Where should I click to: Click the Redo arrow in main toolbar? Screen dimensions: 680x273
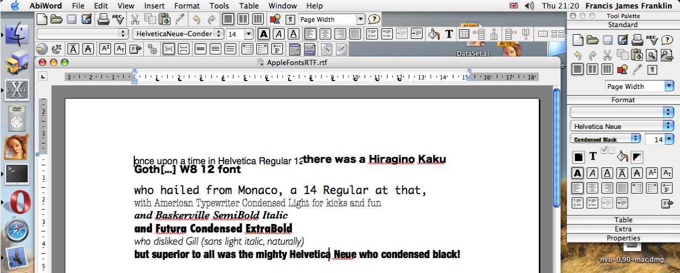(211, 19)
